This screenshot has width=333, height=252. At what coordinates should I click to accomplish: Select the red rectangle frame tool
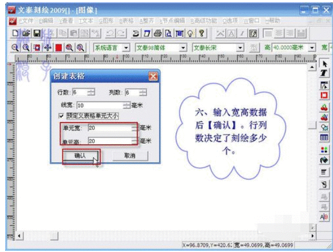tap(324, 95)
